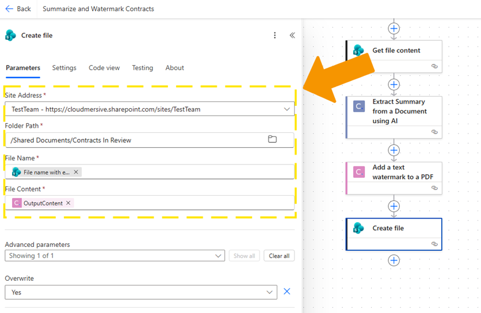Click the SharePoint icon beside the Create file heading

(11, 35)
